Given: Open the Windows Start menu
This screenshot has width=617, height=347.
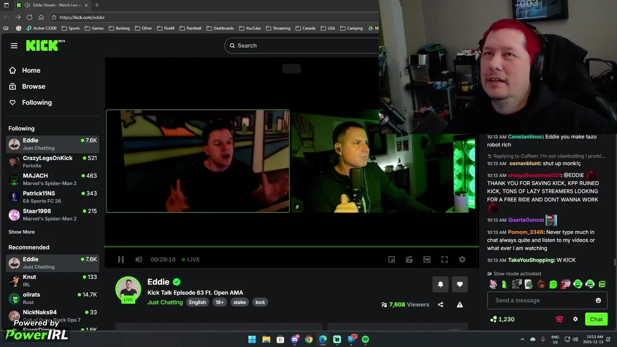Looking at the screenshot, I should coord(252,339).
